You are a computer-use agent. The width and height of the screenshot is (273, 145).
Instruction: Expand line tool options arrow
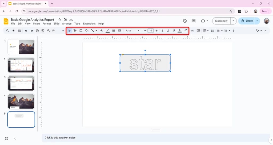(x=96, y=31)
